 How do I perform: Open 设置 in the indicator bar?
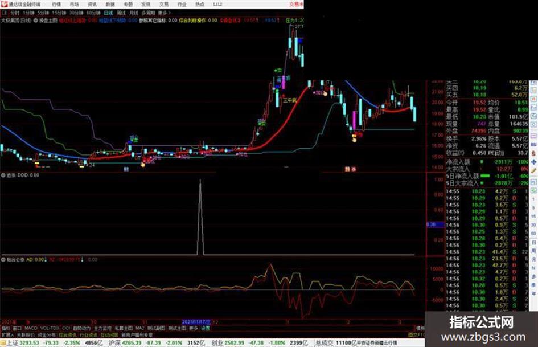206,328
